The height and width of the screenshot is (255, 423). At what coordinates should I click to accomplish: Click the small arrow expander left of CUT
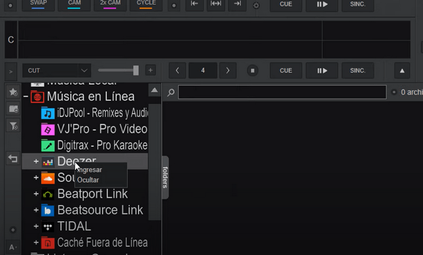(x=11, y=71)
